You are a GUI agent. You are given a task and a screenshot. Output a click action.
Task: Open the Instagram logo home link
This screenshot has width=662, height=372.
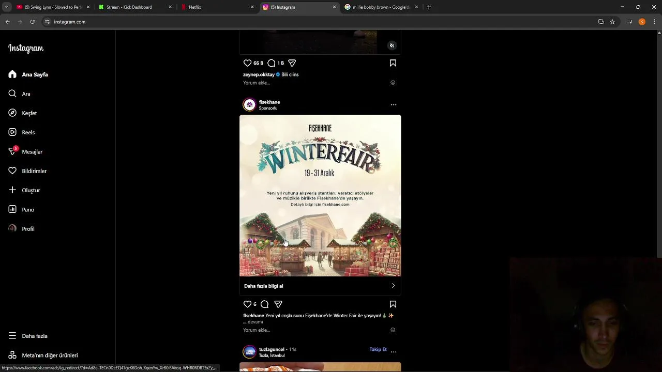[26, 49]
